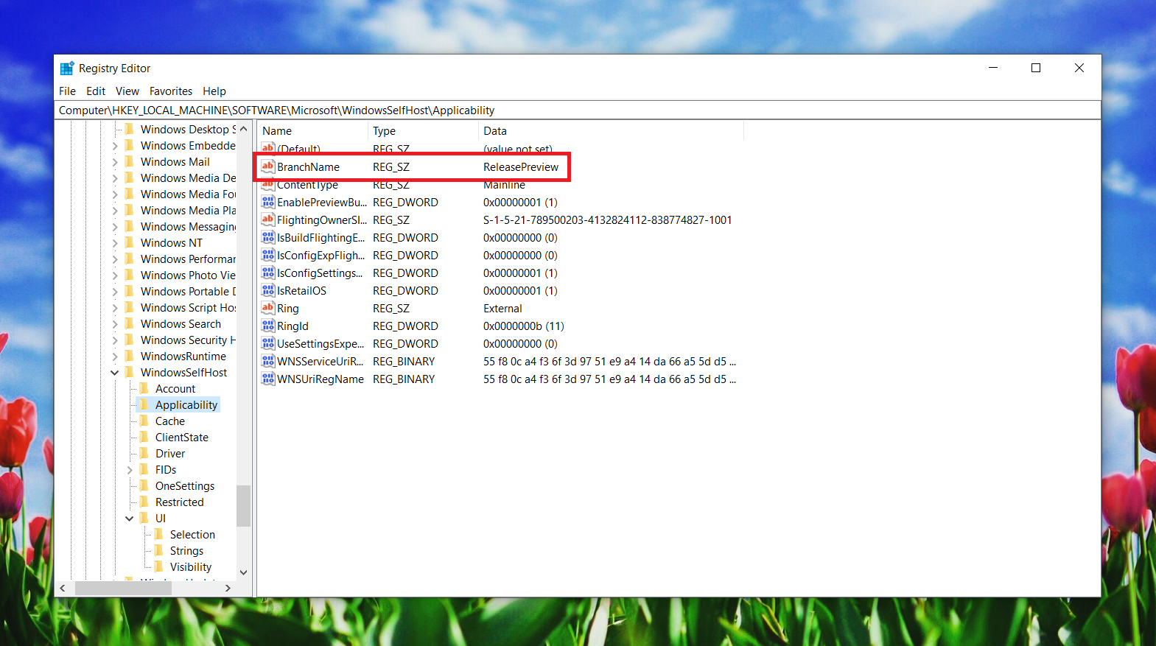This screenshot has height=646, width=1156.
Task: Open the Help menu
Action: click(x=214, y=91)
